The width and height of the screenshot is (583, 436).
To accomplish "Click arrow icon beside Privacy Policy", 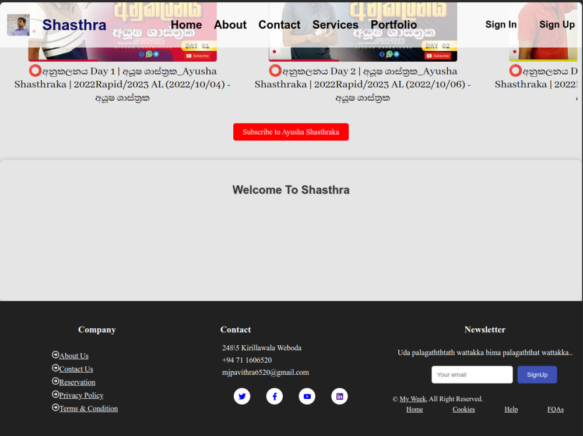I will (55, 394).
